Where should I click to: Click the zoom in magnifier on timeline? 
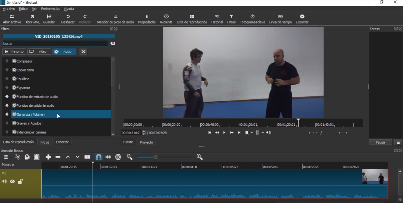tap(199, 157)
